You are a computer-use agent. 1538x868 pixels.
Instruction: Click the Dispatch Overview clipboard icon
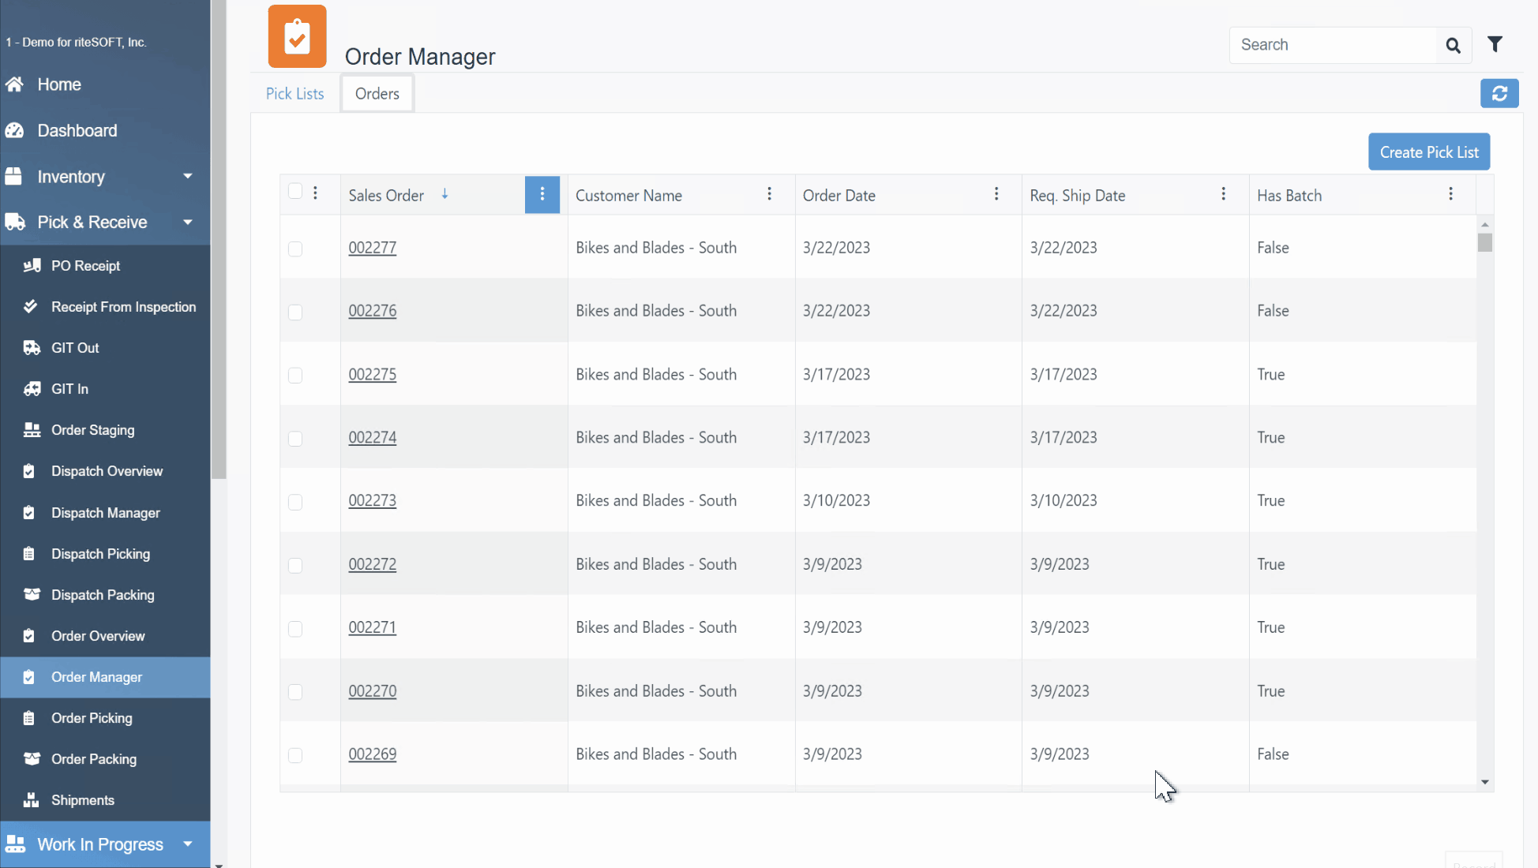(x=29, y=471)
